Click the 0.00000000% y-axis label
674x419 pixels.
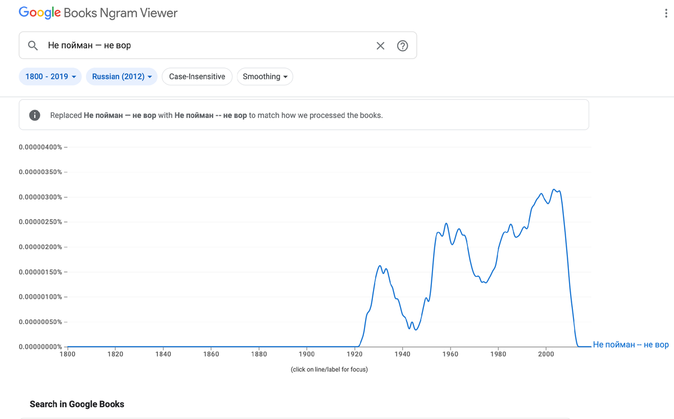pos(40,347)
